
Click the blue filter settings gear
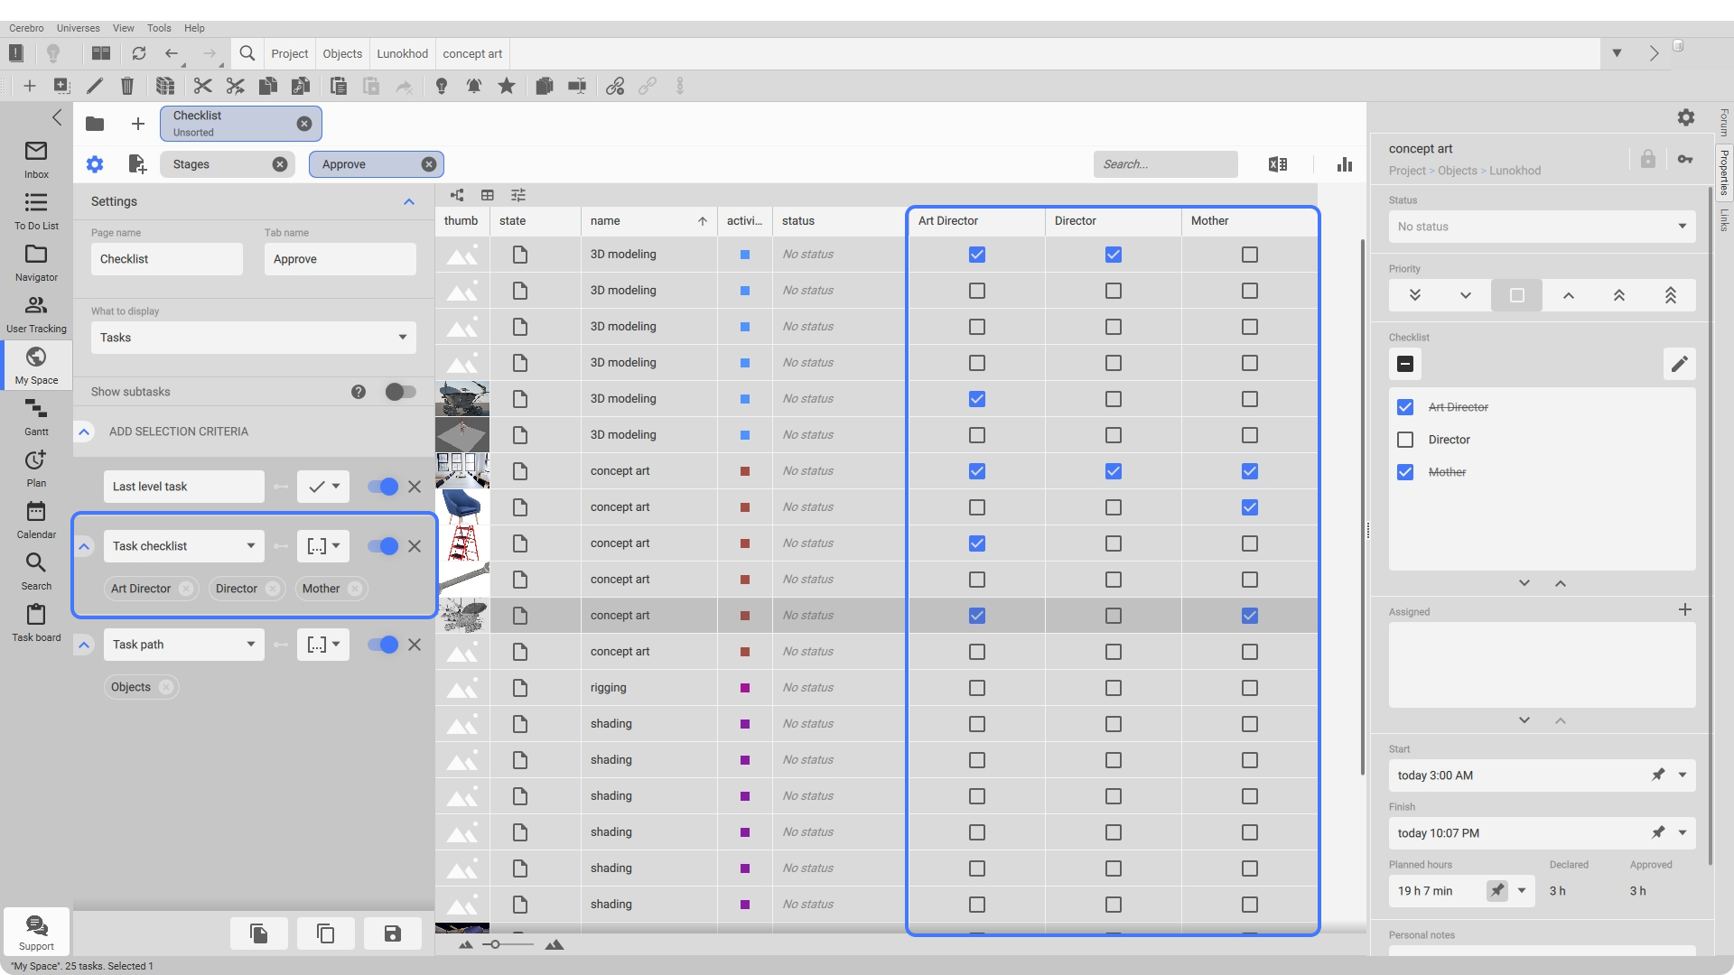[x=95, y=164]
